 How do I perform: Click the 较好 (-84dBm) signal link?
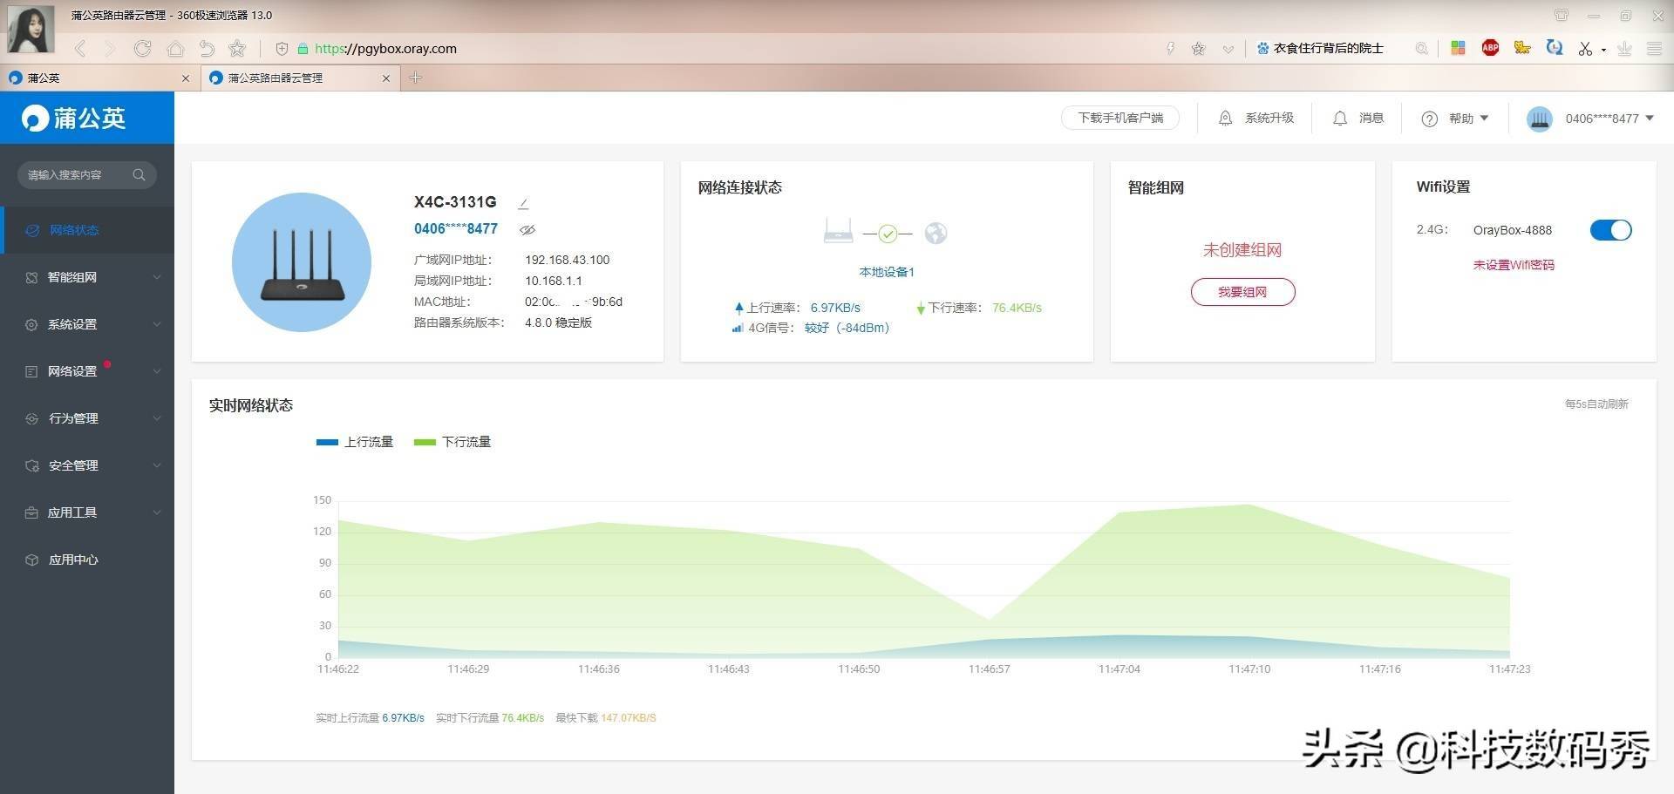click(x=847, y=328)
